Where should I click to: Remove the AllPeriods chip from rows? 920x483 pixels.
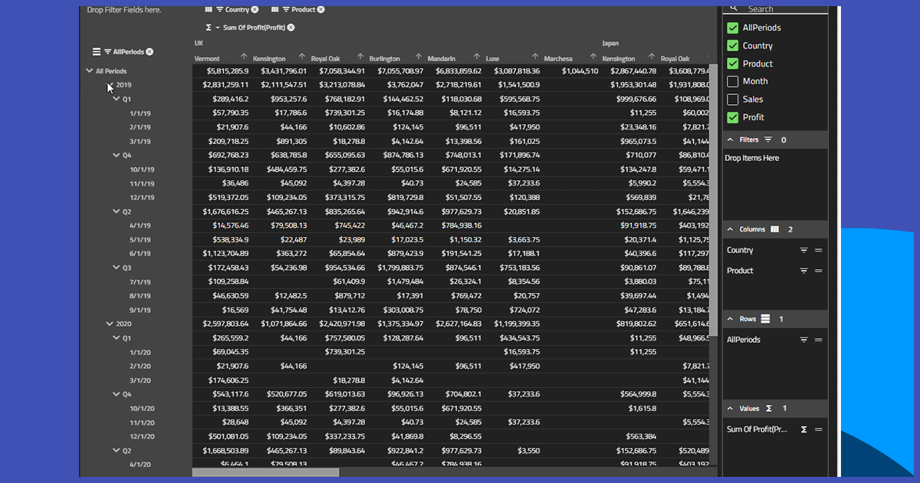[149, 52]
